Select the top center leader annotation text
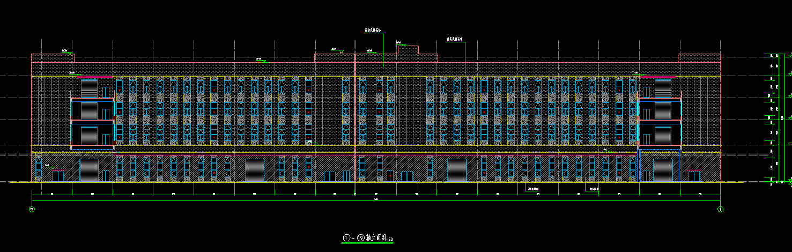The image size is (792, 252). click(x=373, y=31)
